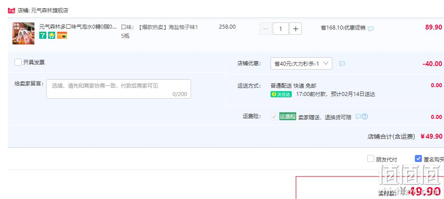Image resolution: width=444 pixels, height=199 pixels.
Task: Toggle the 运费险 shipping insurance checkbox
Action: pyautogui.click(x=274, y=117)
